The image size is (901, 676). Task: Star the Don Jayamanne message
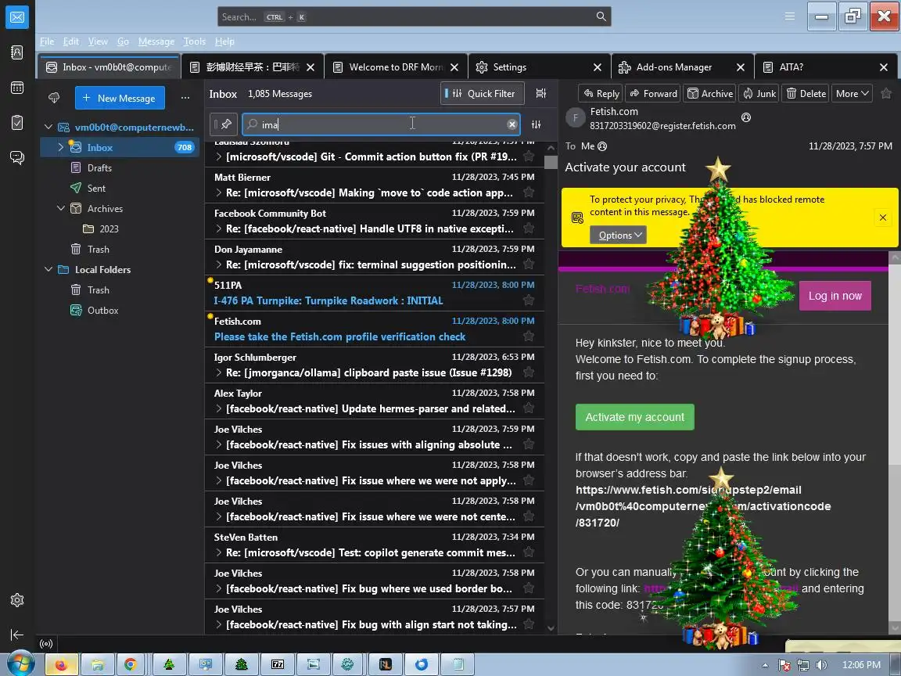point(529,264)
